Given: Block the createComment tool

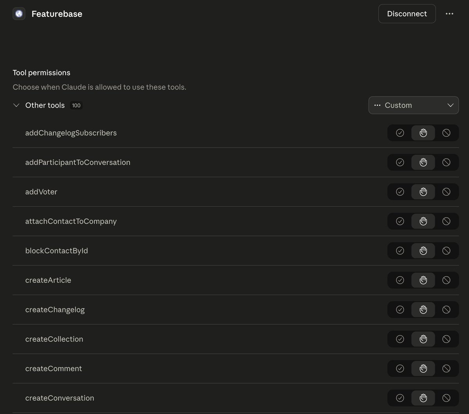Looking at the screenshot, I should coord(446,368).
